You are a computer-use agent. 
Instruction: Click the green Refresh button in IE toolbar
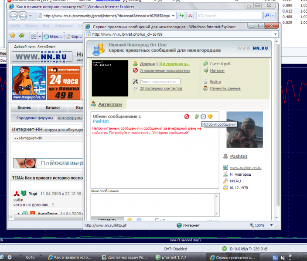point(181,15)
